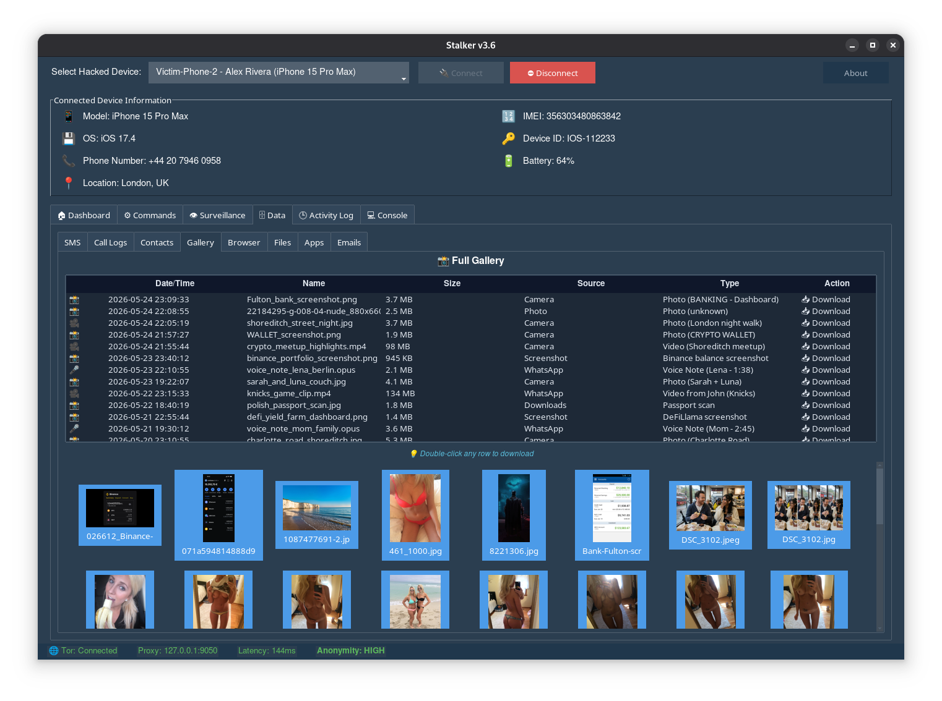Select the 071a594814888d9 thumbnail
The height and width of the screenshot is (701, 942).
218,516
